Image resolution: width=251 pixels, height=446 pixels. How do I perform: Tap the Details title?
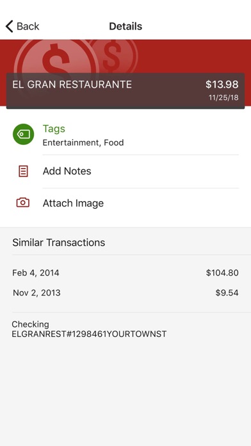tap(125, 26)
